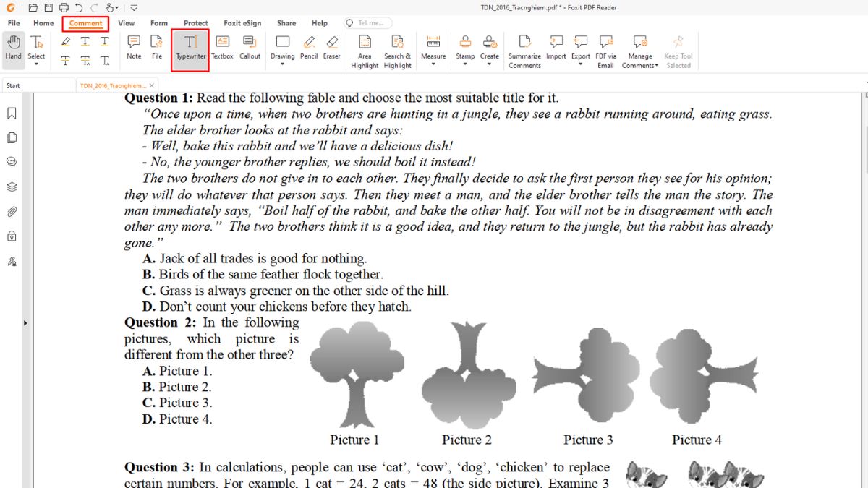Show the Layers side panel
Viewport: 868px width, 488px height.
[x=12, y=187]
